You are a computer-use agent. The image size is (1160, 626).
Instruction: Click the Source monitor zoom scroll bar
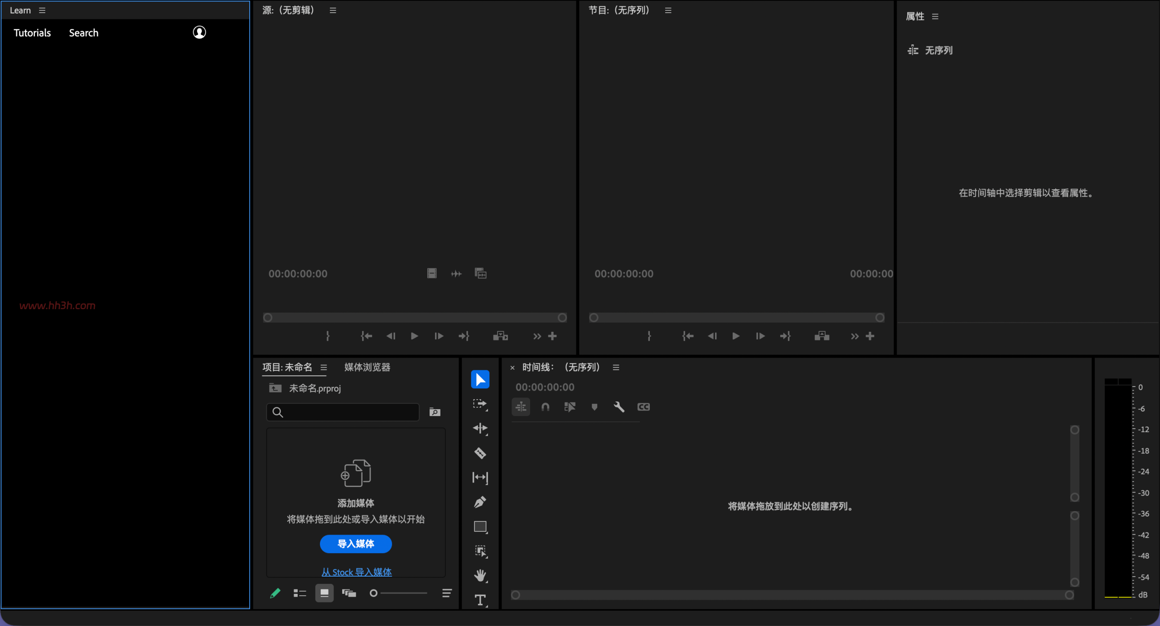415,318
